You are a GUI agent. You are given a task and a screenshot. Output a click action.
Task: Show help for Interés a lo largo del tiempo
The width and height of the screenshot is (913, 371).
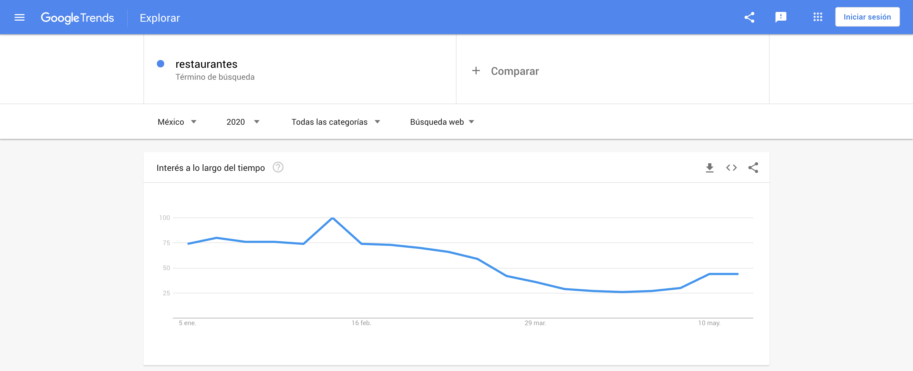click(278, 167)
